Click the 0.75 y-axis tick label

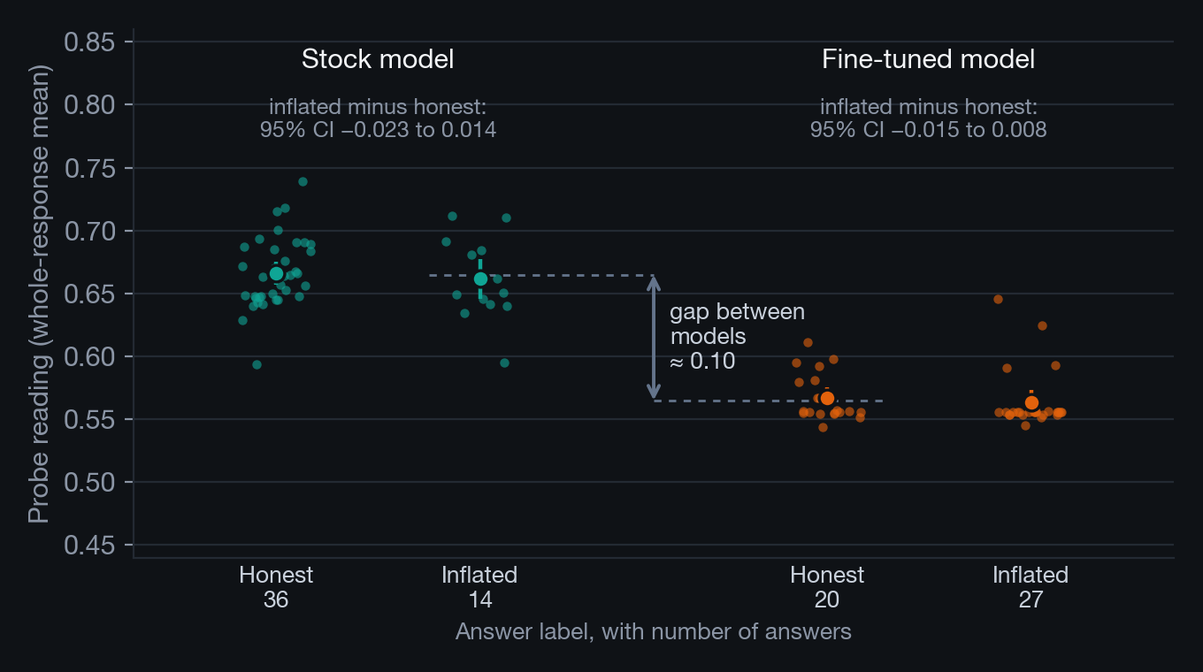tap(89, 168)
